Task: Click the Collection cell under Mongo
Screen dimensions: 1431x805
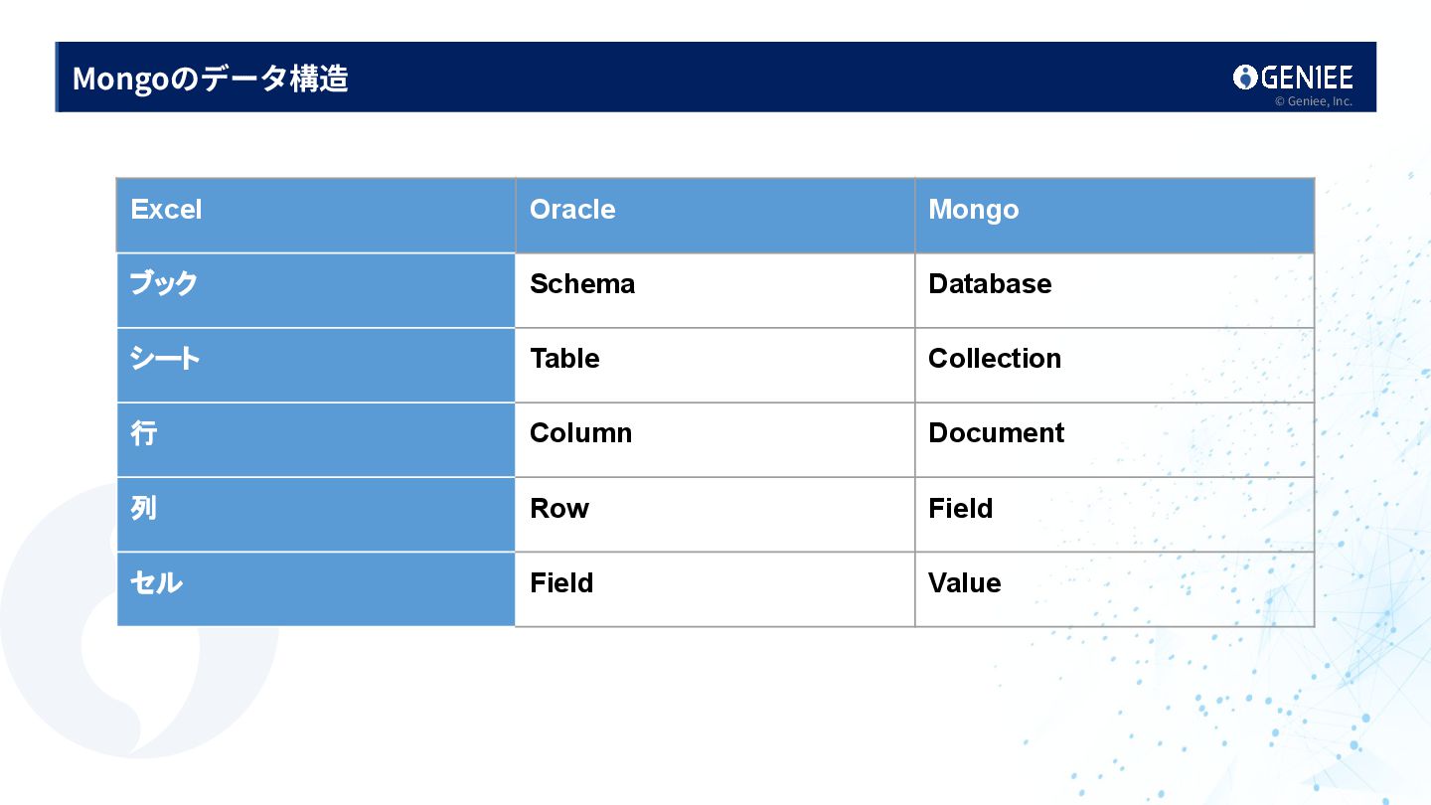Action: (1114, 365)
